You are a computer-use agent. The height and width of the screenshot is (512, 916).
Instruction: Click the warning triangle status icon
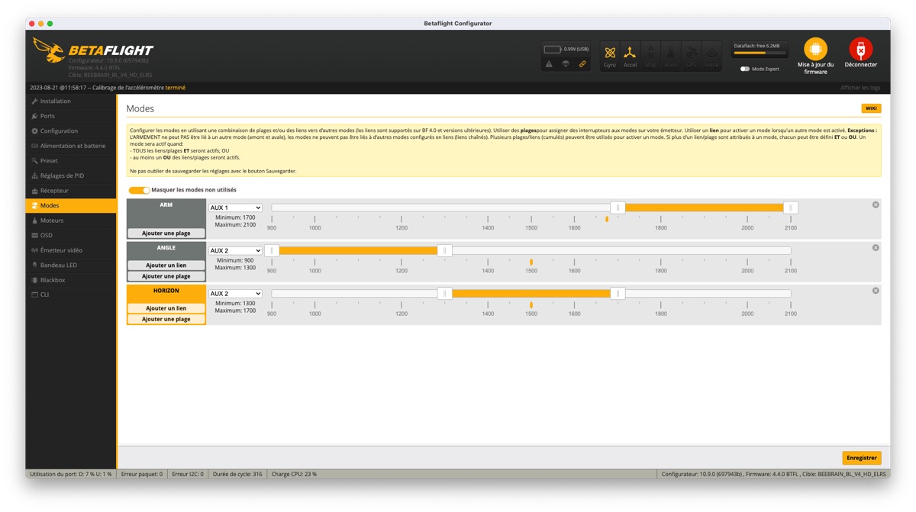(x=549, y=64)
